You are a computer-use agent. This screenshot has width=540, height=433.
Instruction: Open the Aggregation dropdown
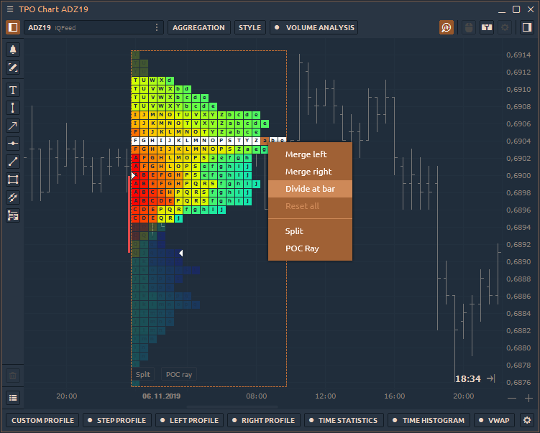point(199,28)
